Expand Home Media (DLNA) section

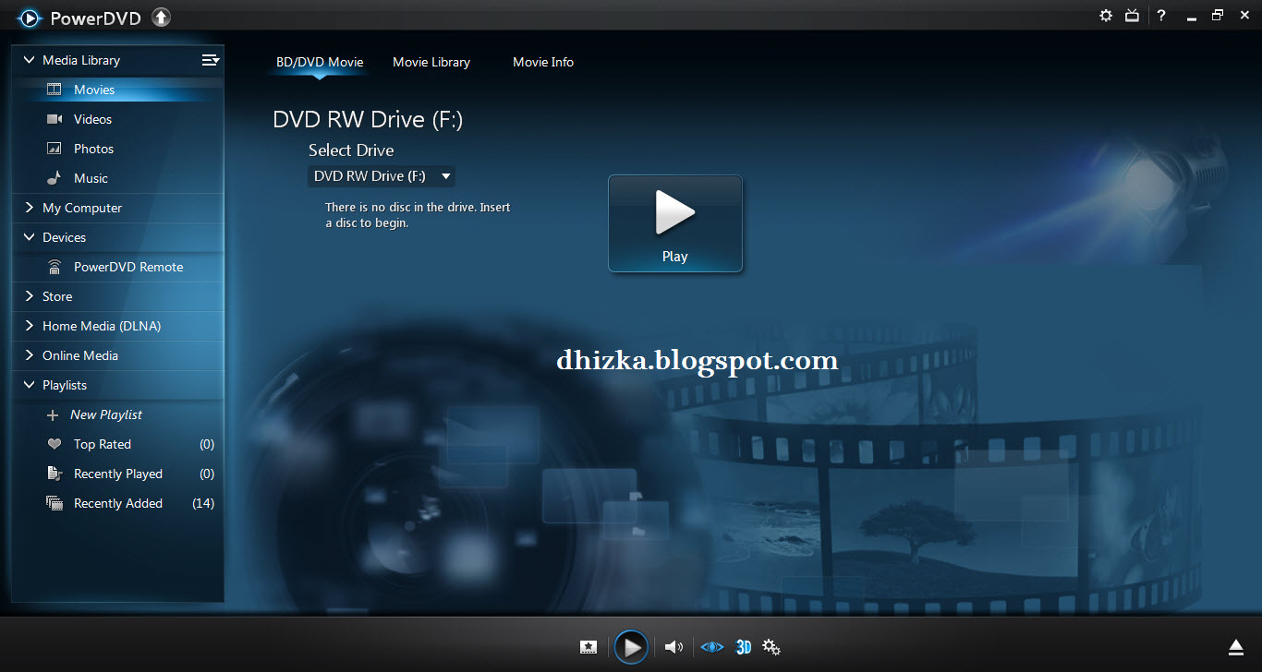29,326
